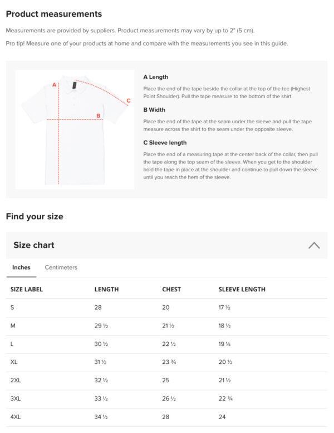This screenshot has width=334, height=433.
Task: Select the S size row label
Action: [x=13, y=307]
